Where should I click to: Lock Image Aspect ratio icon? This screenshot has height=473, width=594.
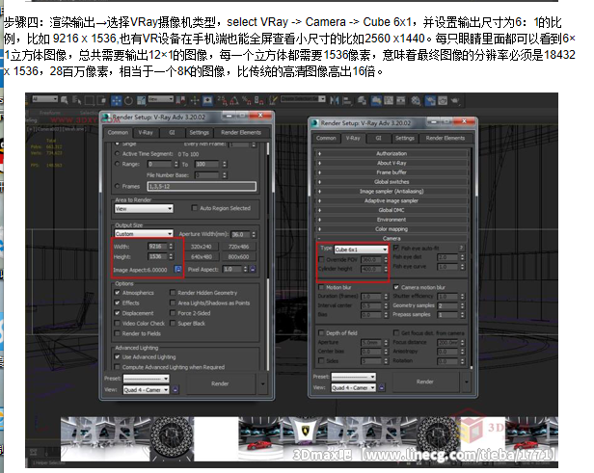coord(177,269)
